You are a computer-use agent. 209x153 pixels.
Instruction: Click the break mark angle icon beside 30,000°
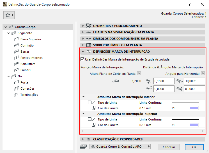180,81
